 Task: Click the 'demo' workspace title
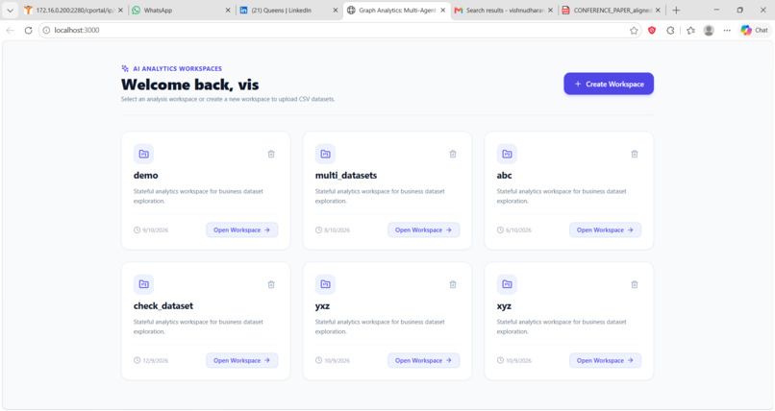(146, 175)
